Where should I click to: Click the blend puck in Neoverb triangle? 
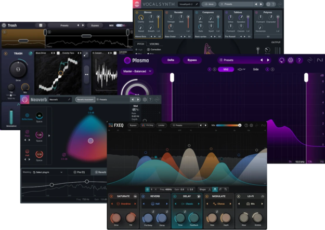90,141
